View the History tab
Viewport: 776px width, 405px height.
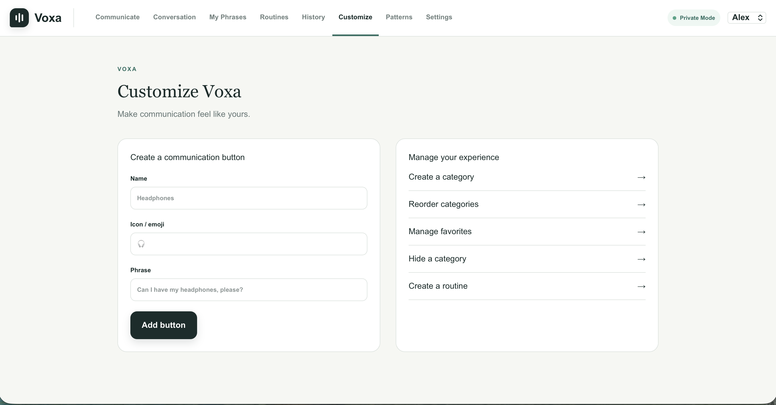[313, 17]
